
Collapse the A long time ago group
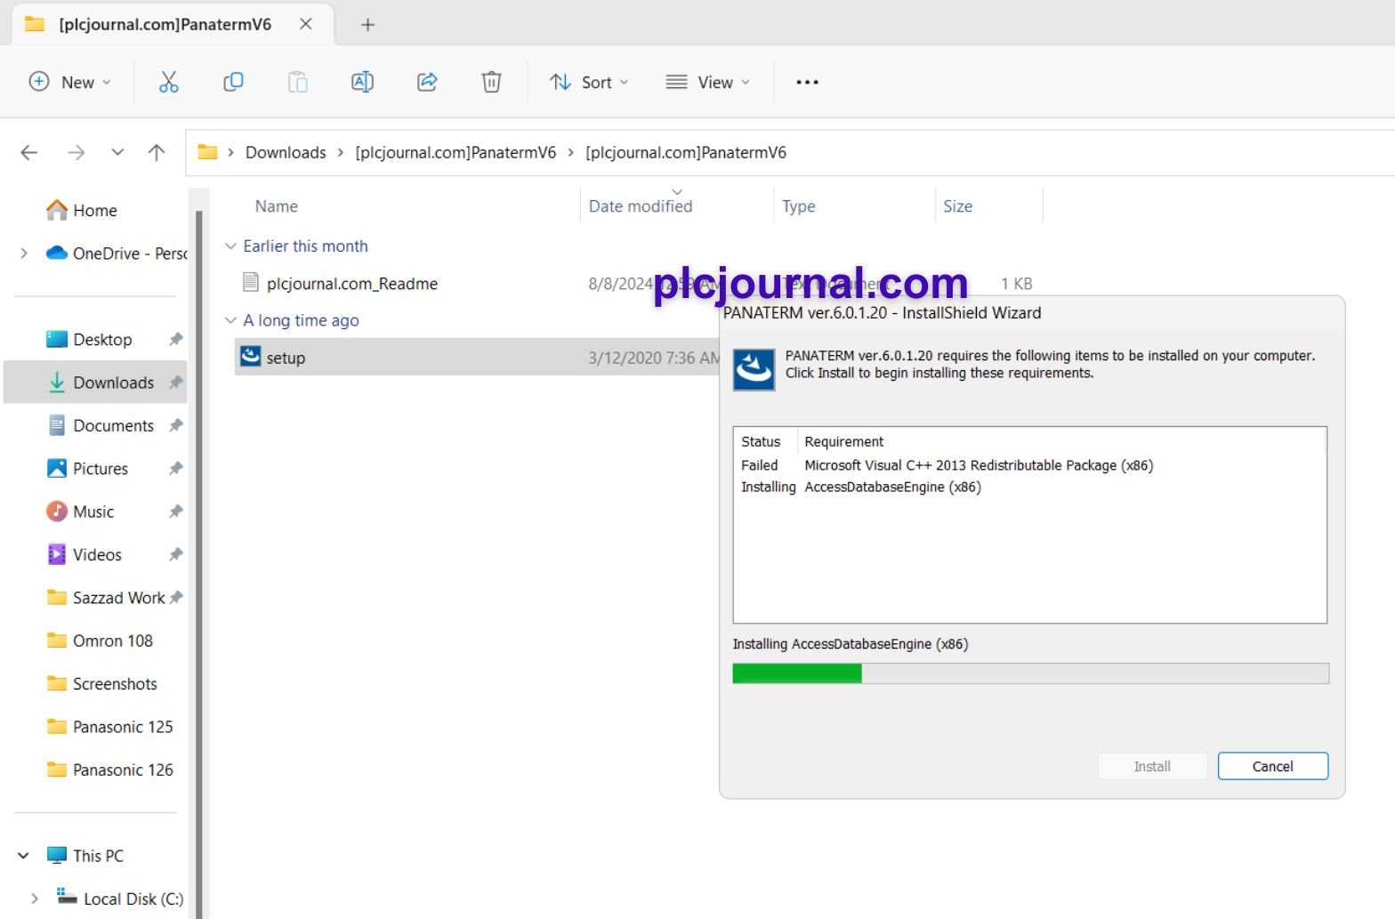coord(230,320)
